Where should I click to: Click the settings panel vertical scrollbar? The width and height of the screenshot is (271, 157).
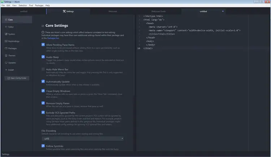[x=134, y=55]
